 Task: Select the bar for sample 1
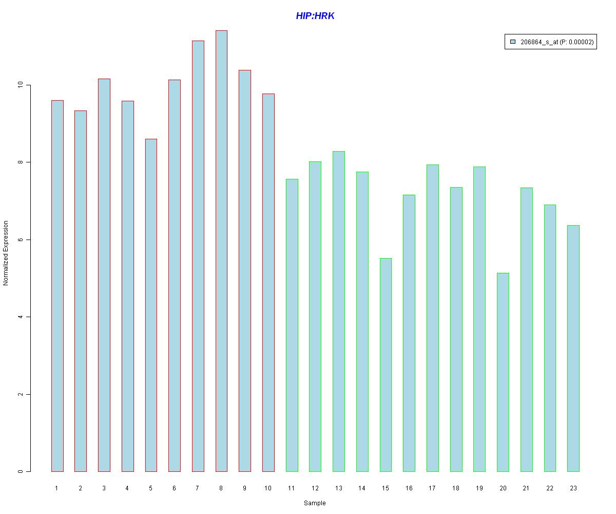click(57, 286)
